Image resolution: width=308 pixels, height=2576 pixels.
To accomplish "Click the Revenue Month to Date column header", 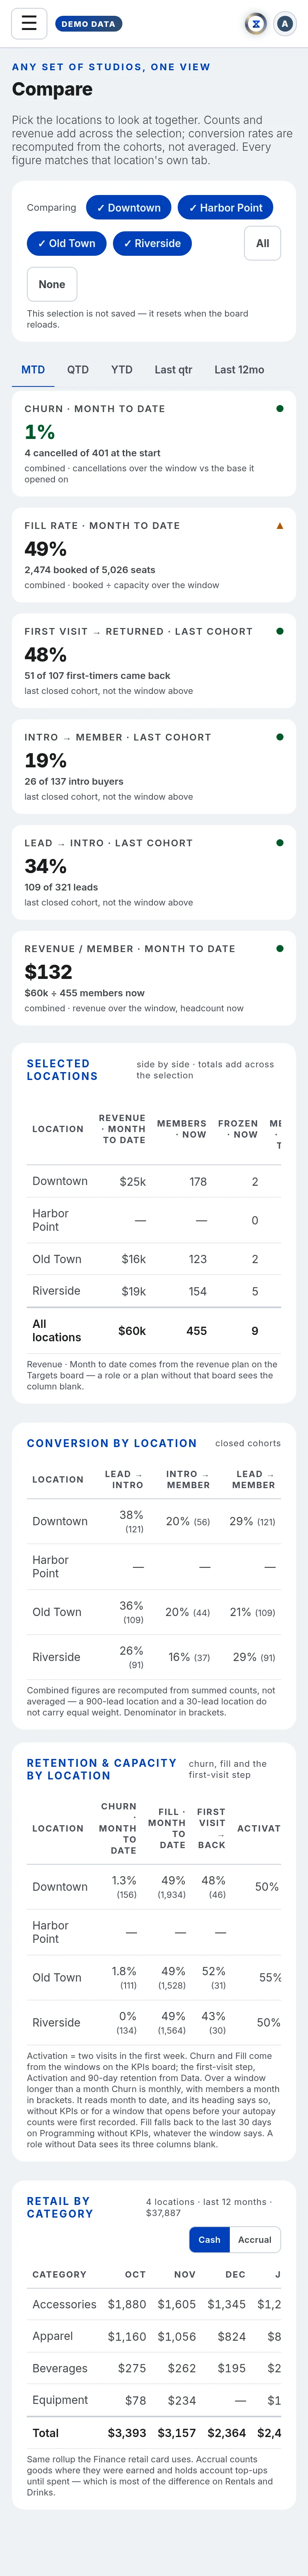I will [122, 1129].
